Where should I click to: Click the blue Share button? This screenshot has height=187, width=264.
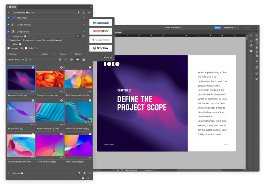coord(217,27)
